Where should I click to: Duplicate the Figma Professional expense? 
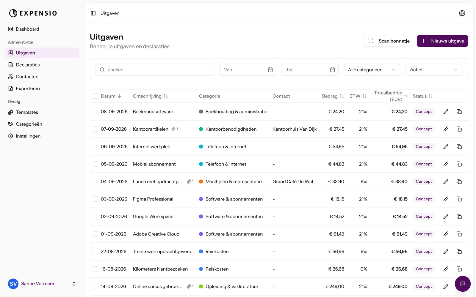[459, 199]
